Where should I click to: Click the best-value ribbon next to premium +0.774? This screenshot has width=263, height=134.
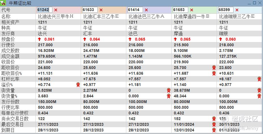pyautogui.click(x=78, y=85)
